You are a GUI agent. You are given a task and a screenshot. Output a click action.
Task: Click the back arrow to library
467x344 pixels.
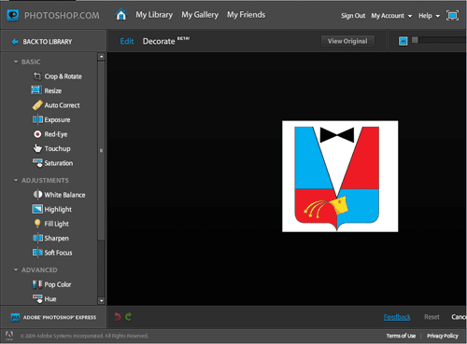pyautogui.click(x=15, y=42)
